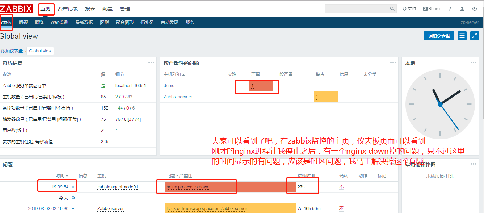Click the 7d 16h 50m duration value
This screenshot has width=484, height=213.
coord(309,209)
